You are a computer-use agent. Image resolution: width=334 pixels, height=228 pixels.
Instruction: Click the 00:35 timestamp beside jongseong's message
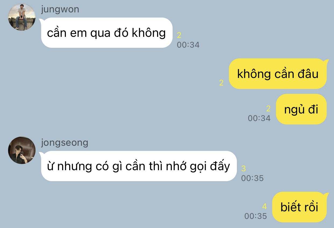tap(252, 178)
